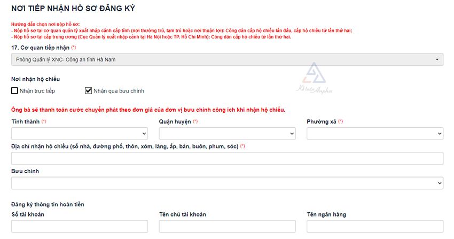Click the Nhận trực tiếp label text

[37, 91]
